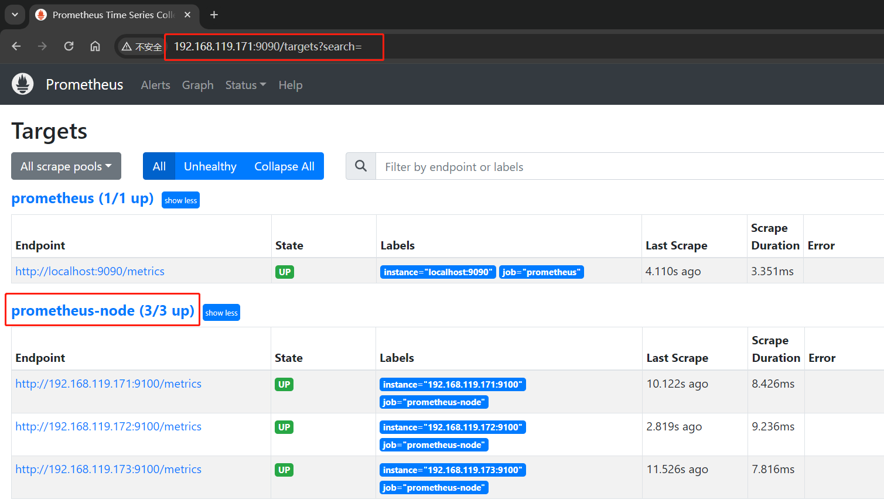Viewport: 884px width, 503px height.
Task: Open the Graph page
Action: coord(197,85)
